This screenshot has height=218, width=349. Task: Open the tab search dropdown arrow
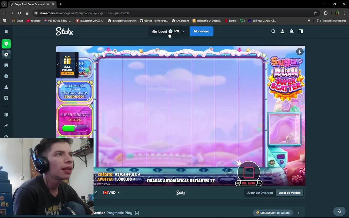(4, 4)
